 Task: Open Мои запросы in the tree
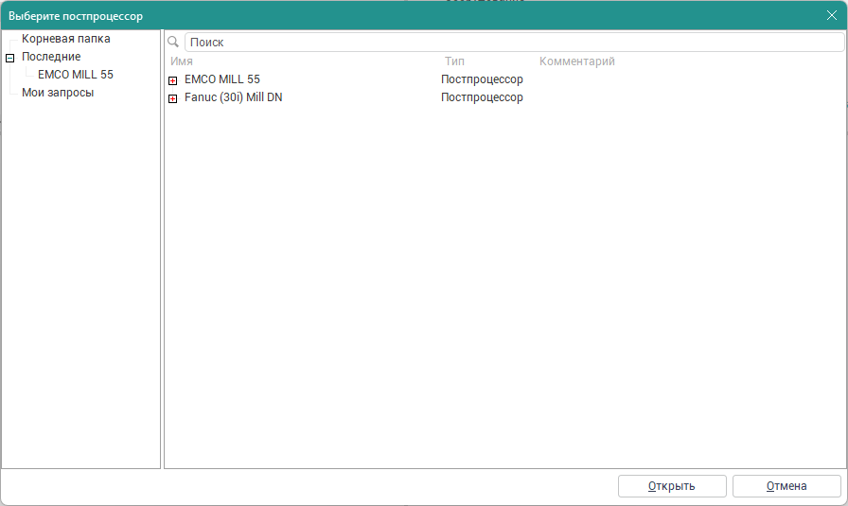(58, 93)
